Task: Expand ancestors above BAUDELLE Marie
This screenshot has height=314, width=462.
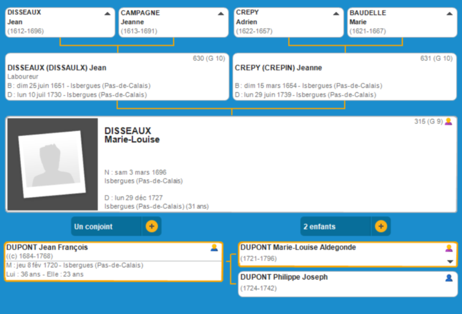Action: (x=449, y=13)
